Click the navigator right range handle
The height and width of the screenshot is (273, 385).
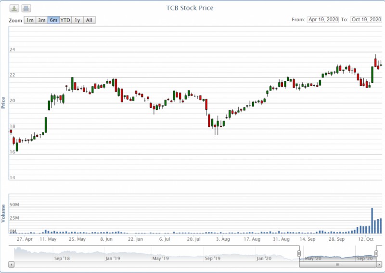coord(376,253)
